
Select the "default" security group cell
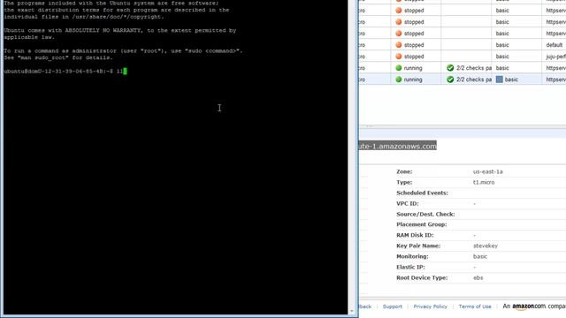click(x=555, y=45)
